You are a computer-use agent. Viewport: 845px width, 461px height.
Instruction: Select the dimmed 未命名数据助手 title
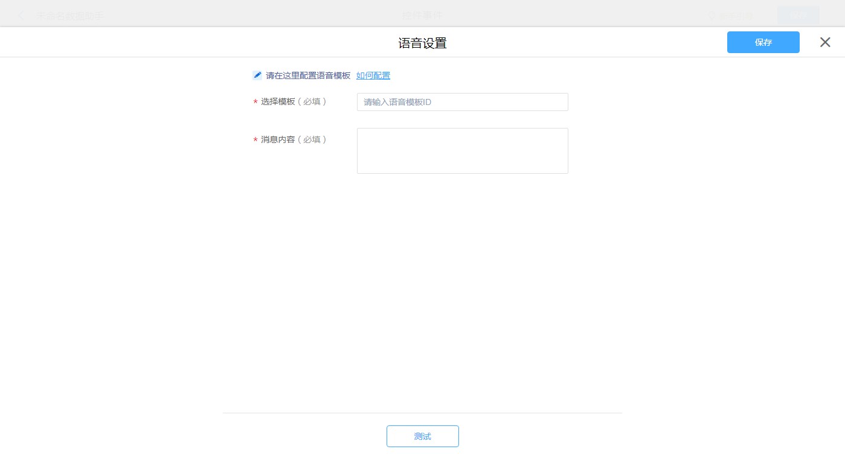click(x=70, y=16)
